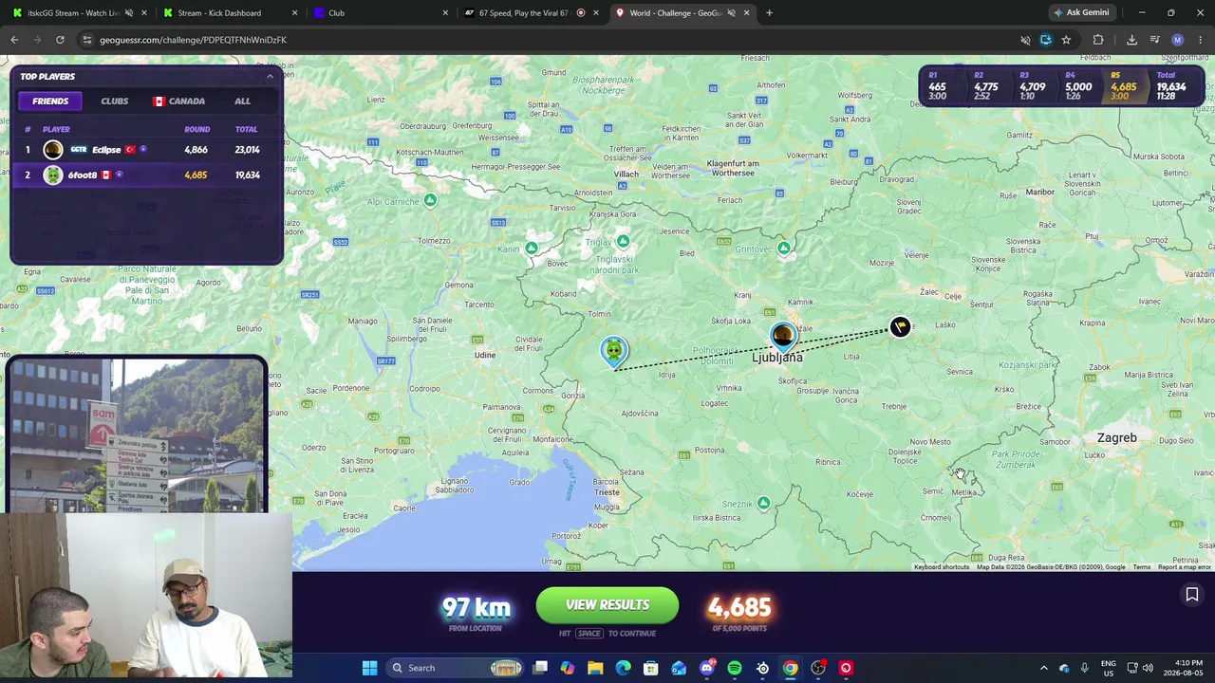Open OBS Studio from the taskbar
1215x683 pixels.
pos(818,668)
